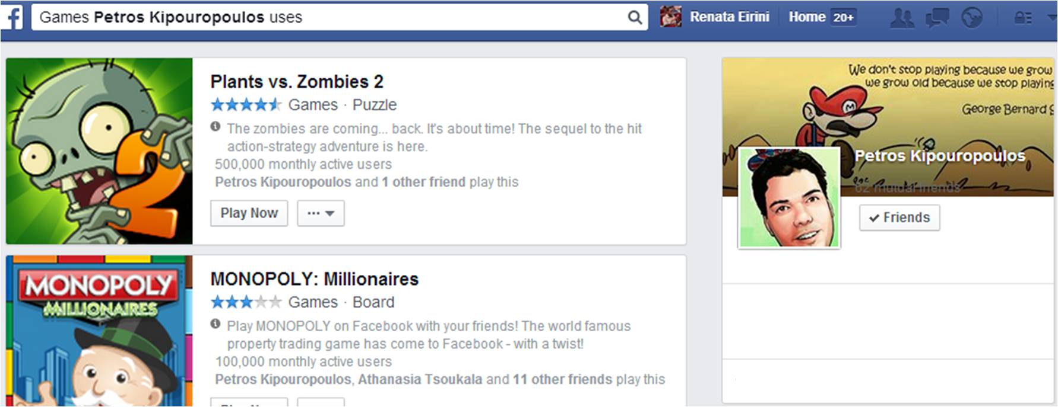Expand the more options dropdown for Plants vs. Zombies
Image resolution: width=1058 pixels, height=407 pixels.
coord(321,213)
